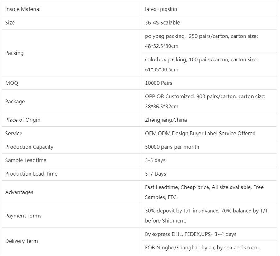Click the colorbox packing details cell
Screen dimensions: 280x256
[x=201, y=64]
